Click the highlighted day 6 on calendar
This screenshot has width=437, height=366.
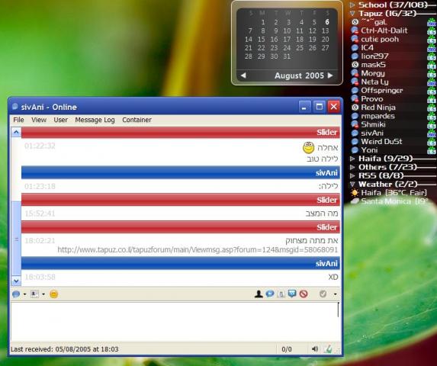[x=327, y=22]
